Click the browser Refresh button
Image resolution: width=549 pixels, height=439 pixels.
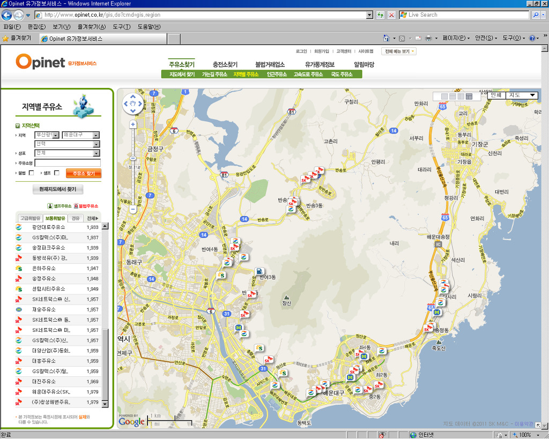tap(380, 15)
